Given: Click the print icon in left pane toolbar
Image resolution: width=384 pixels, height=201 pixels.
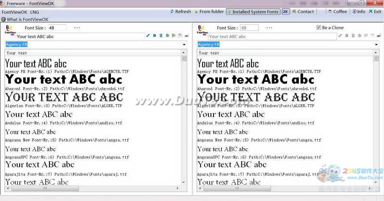Looking at the screenshot, I should pyautogui.click(x=187, y=36).
